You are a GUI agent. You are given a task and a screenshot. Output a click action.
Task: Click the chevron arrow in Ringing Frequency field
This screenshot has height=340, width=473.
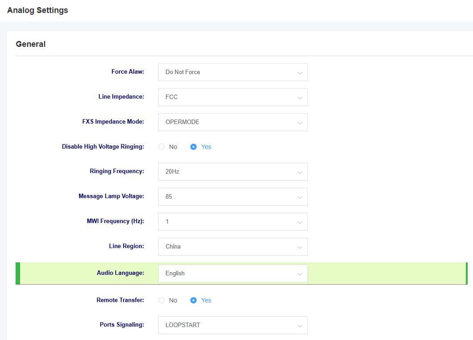[x=300, y=172]
